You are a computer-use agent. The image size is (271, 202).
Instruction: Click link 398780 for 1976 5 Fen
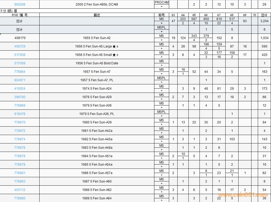20,97
